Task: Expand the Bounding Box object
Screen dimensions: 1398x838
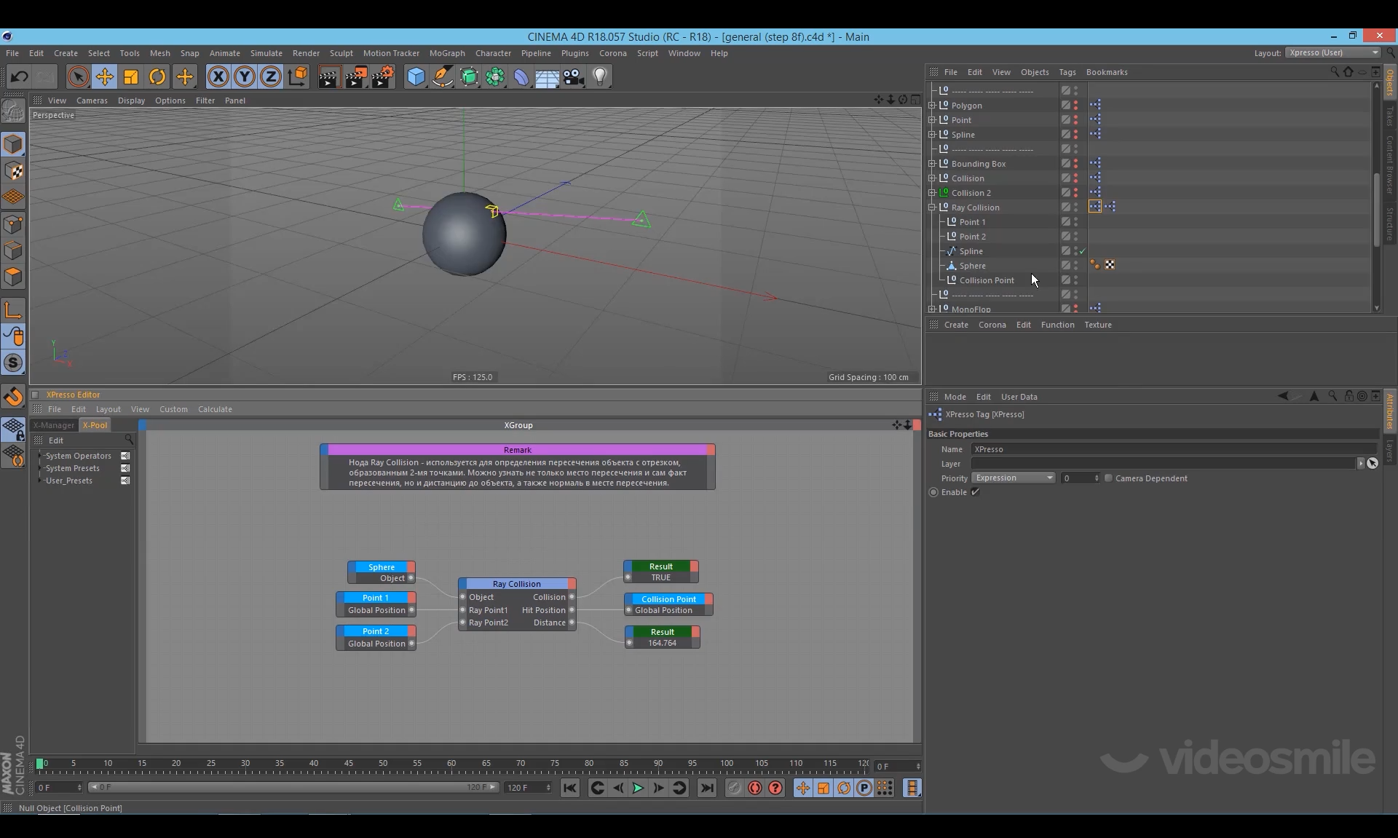Action: pyautogui.click(x=932, y=164)
